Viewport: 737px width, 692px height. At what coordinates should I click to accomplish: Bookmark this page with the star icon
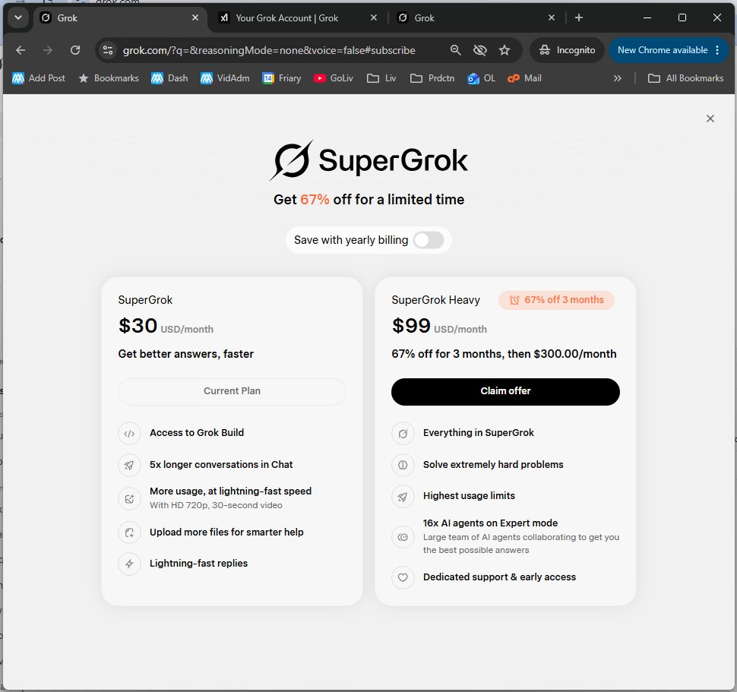(x=505, y=50)
